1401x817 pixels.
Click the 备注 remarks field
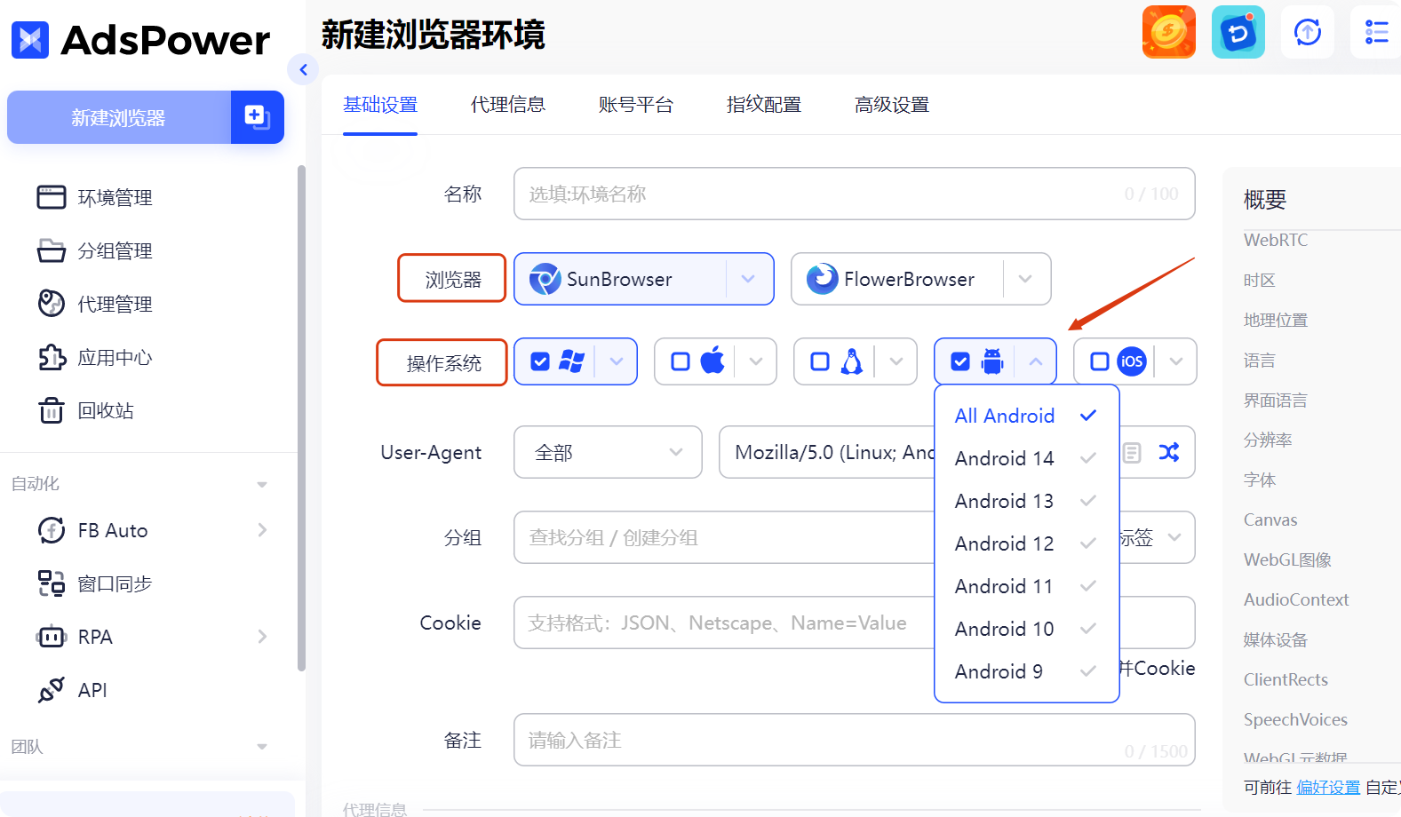click(854, 740)
